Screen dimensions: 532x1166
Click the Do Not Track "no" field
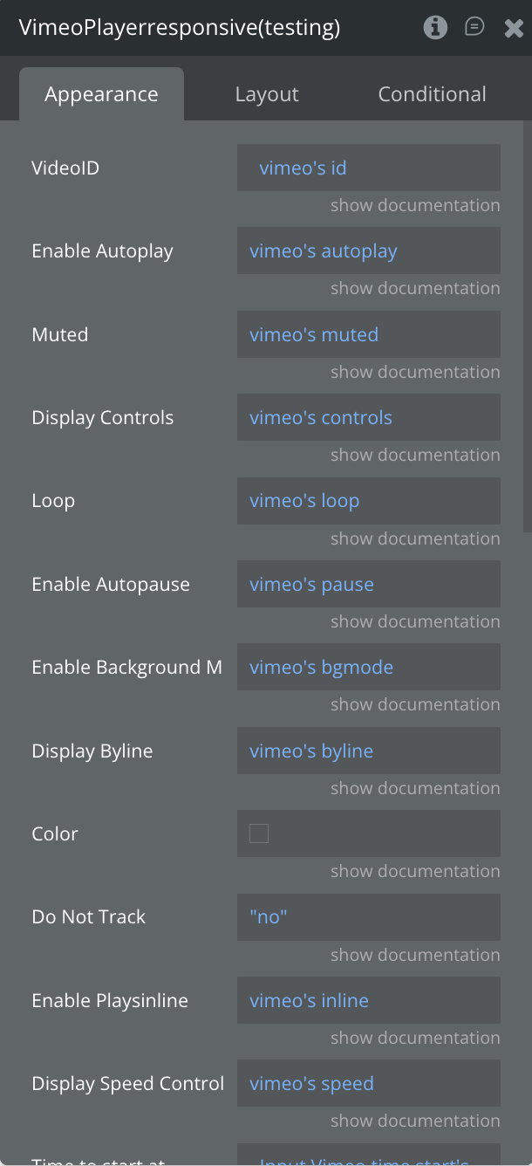click(368, 916)
